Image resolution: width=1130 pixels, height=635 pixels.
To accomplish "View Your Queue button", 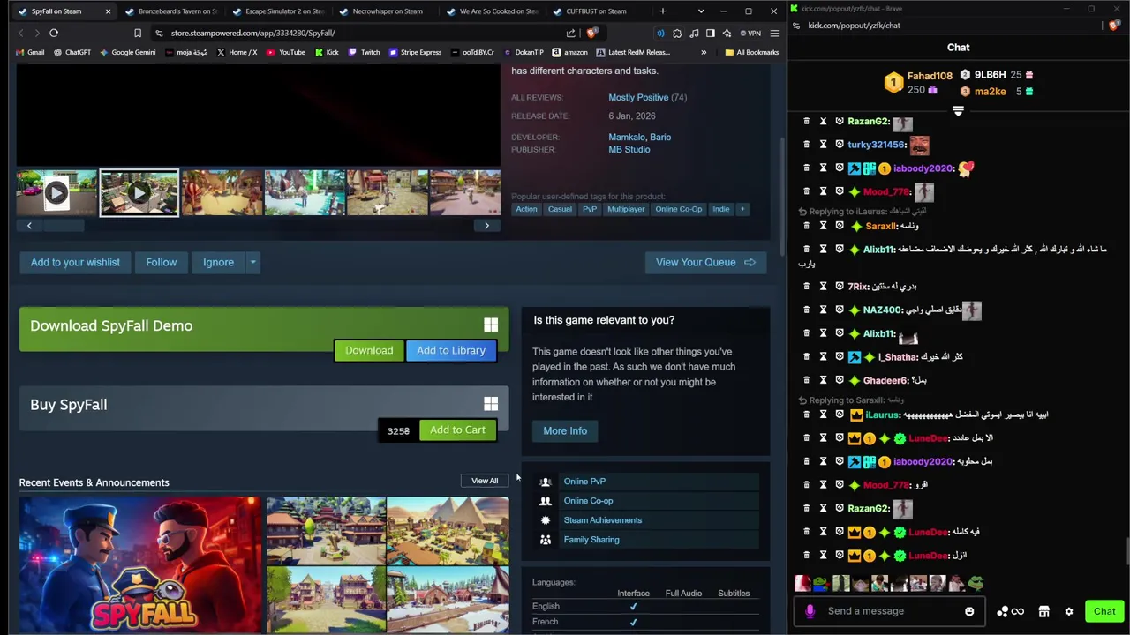I will coord(705,262).
